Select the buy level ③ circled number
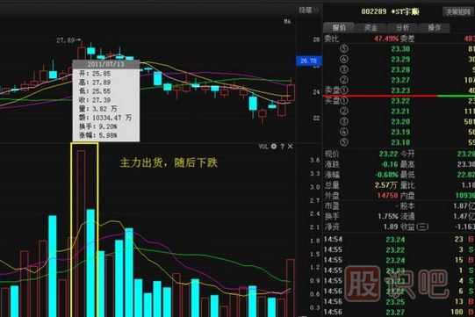 [344, 121]
